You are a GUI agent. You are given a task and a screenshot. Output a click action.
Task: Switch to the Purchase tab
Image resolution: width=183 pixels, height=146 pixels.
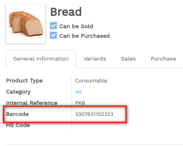pyautogui.click(x=164, y=59)
